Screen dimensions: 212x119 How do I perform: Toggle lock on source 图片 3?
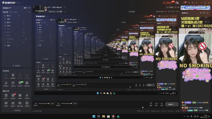tap(24, 22)
